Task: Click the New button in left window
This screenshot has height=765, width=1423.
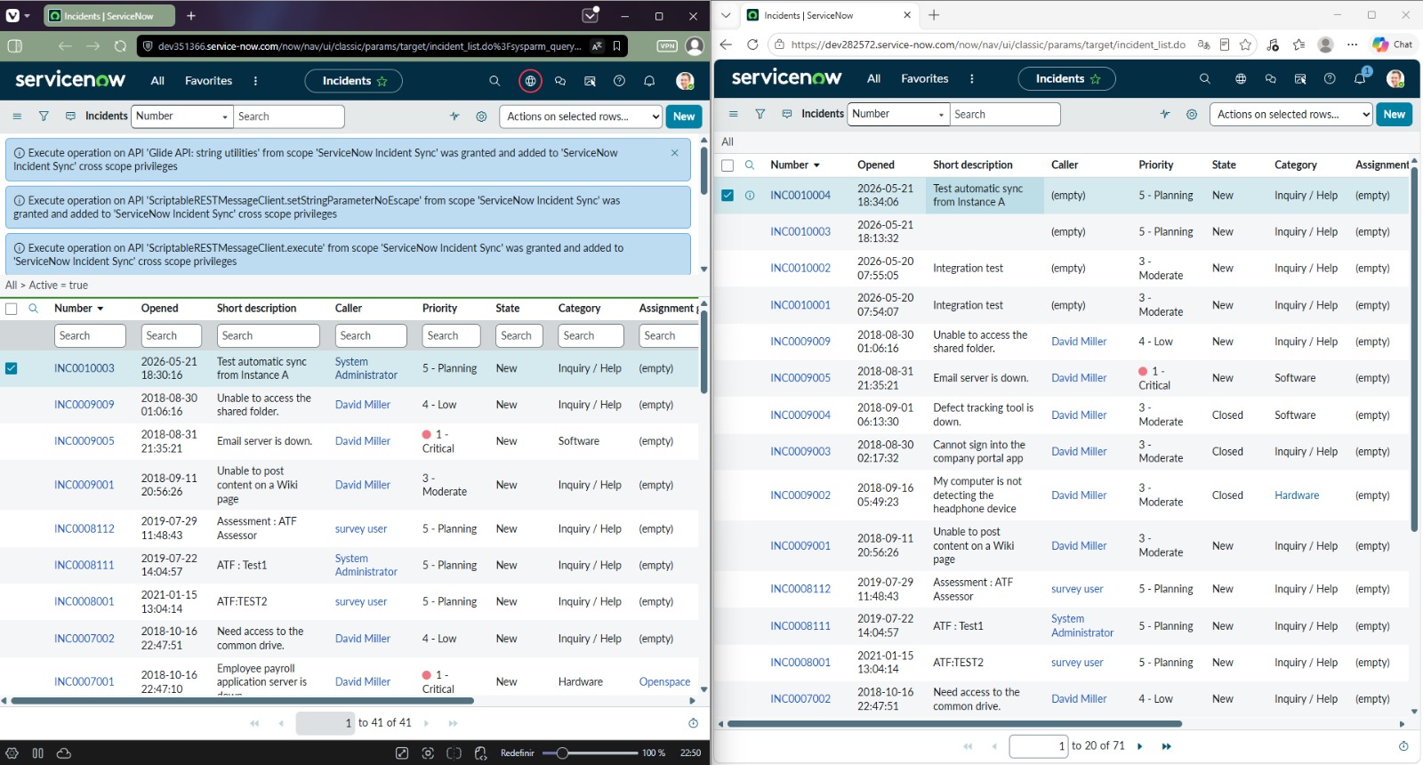Action: pyautogui.click(x=684, y=117)
